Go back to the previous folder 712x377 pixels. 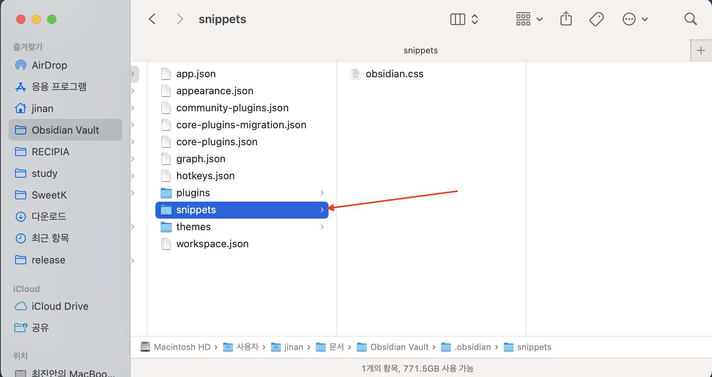click(x=152, y=19)
